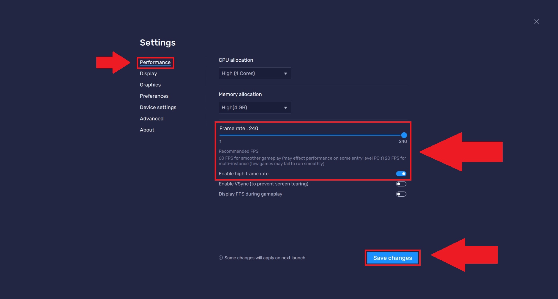Open the Preferences section
This screenshot has width=558, height=299.
[154, 96]
